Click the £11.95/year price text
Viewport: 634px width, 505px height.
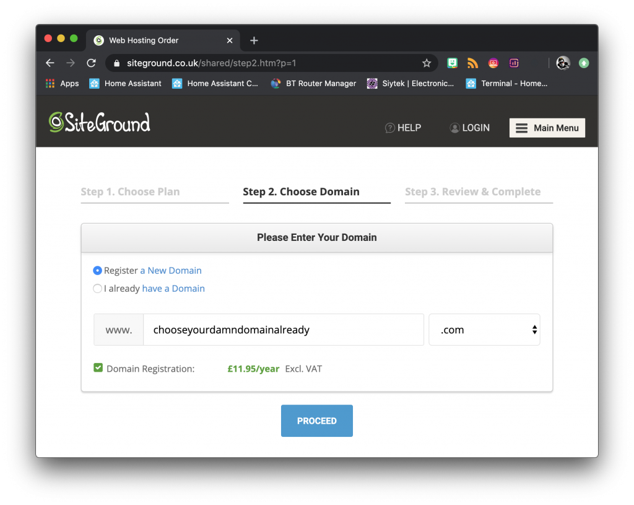point(253,369)
